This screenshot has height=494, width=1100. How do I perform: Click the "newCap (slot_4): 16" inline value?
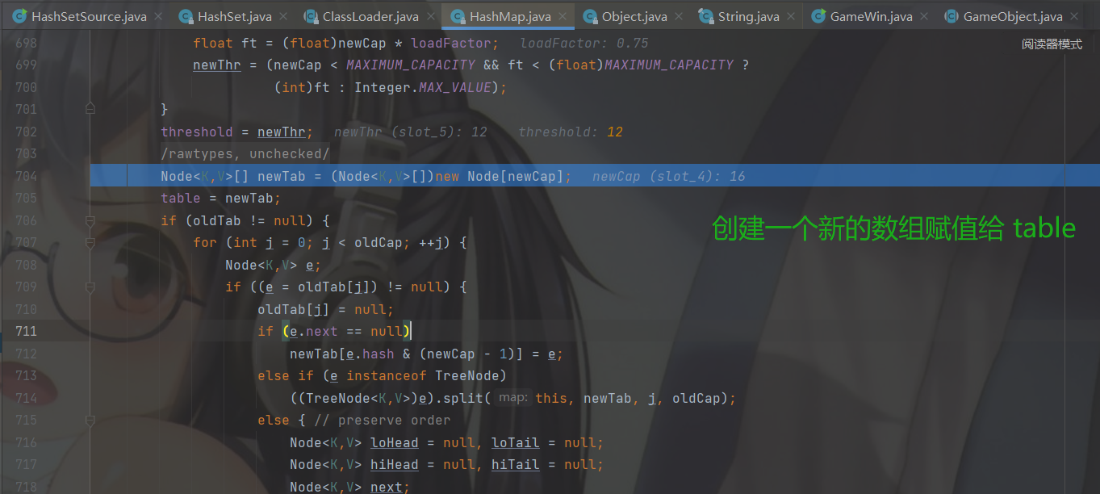click(x=669, y=176)
